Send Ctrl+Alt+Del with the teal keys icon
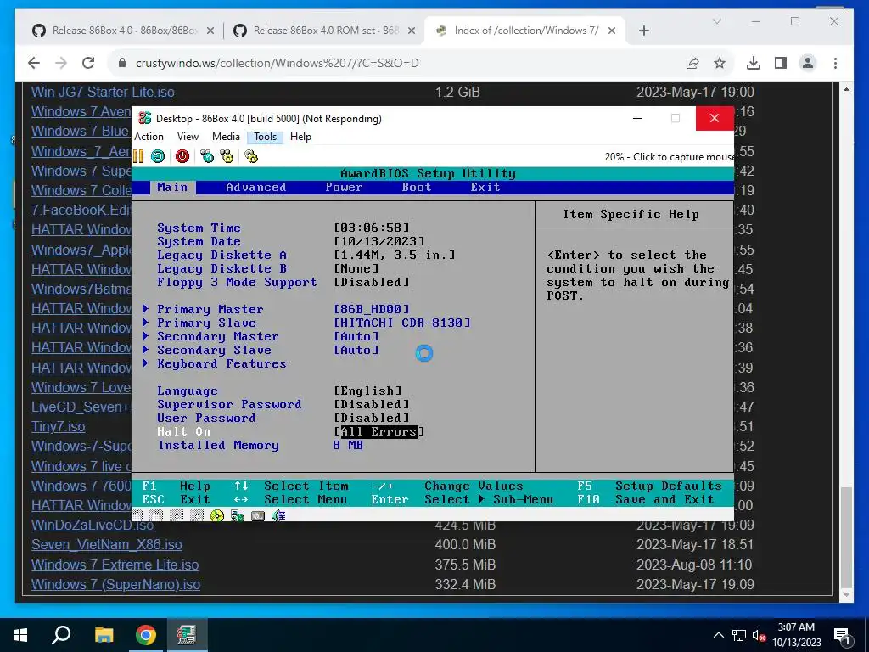Screen dimensions: 869x652 [207, 156]
